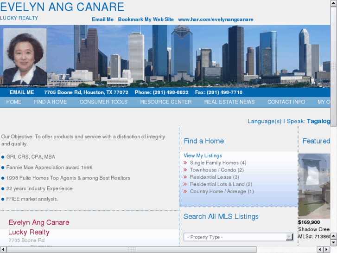Open the REAL ESTATE NEWS menu
This screenshot has height=253, width=337.
click(229, 102)
